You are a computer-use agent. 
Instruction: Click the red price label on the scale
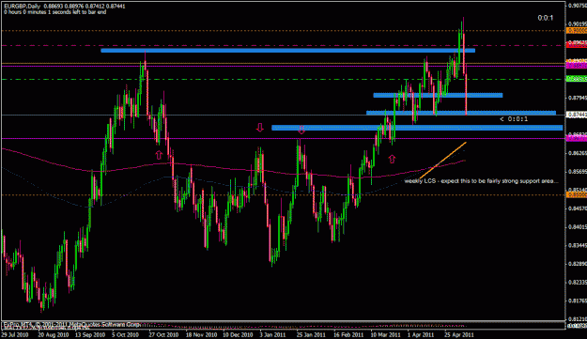coord(576,45)
